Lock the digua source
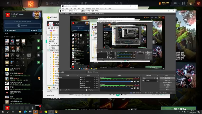 (97, 80)
